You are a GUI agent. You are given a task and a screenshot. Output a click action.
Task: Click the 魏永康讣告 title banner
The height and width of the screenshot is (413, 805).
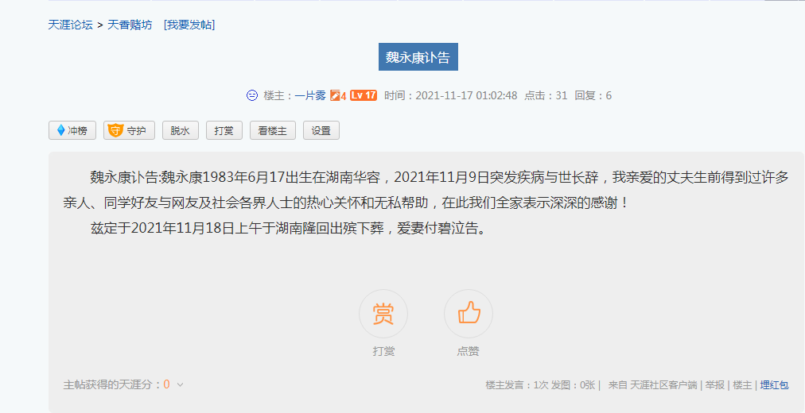tap(418, 57)
